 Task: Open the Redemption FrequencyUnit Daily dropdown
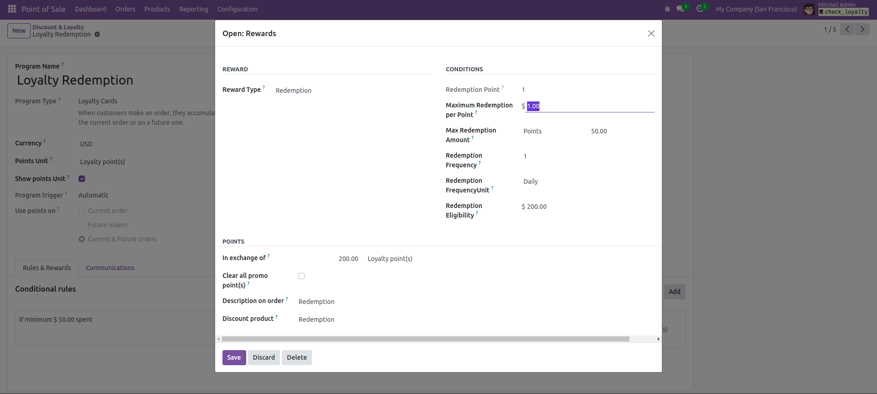587,181
